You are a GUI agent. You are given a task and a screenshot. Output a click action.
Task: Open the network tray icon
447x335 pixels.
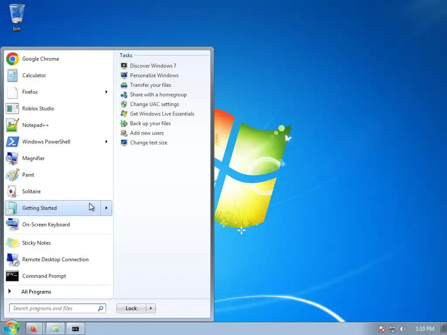pos(392,329)
